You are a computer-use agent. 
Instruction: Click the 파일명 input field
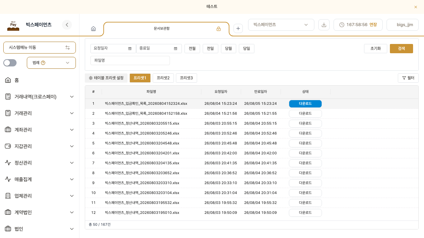130,60
